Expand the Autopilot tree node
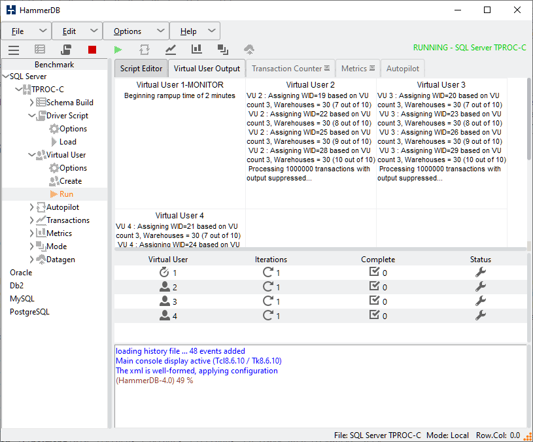 click(31, 207)
